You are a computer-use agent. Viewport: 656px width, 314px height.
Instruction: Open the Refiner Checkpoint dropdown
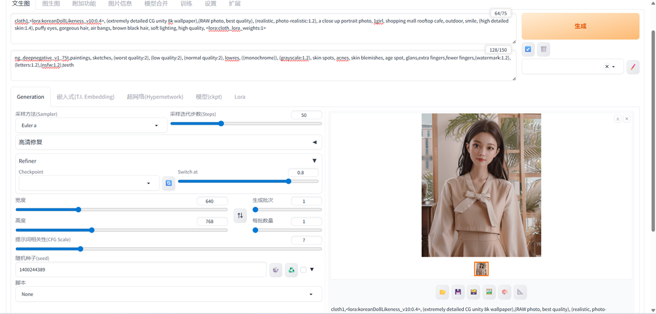[x=89, y=183]
